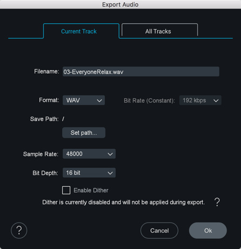Expand the 48000 Sample Rate dropdown
This screenshot has width=241, height=249.
pos(89,154)
